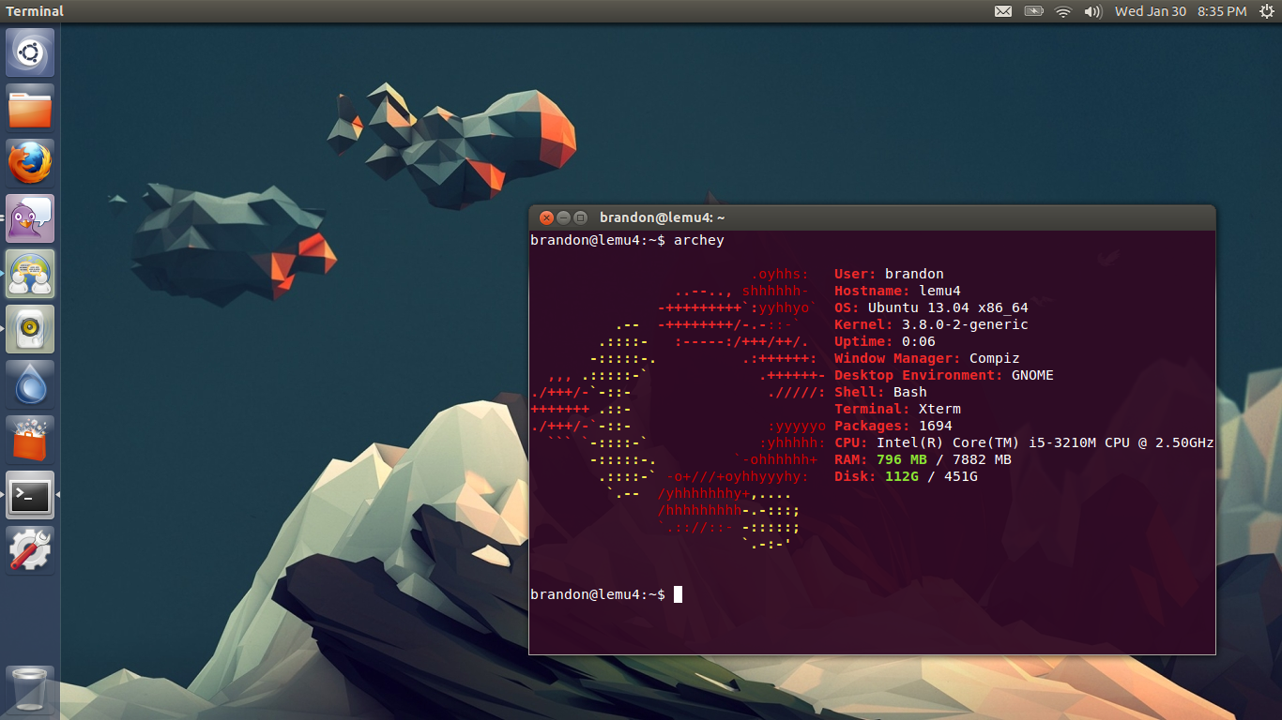This screenshot has height=720, width=1282.
Task: Open the Wi-Fi network menu
Action: 1063,11
